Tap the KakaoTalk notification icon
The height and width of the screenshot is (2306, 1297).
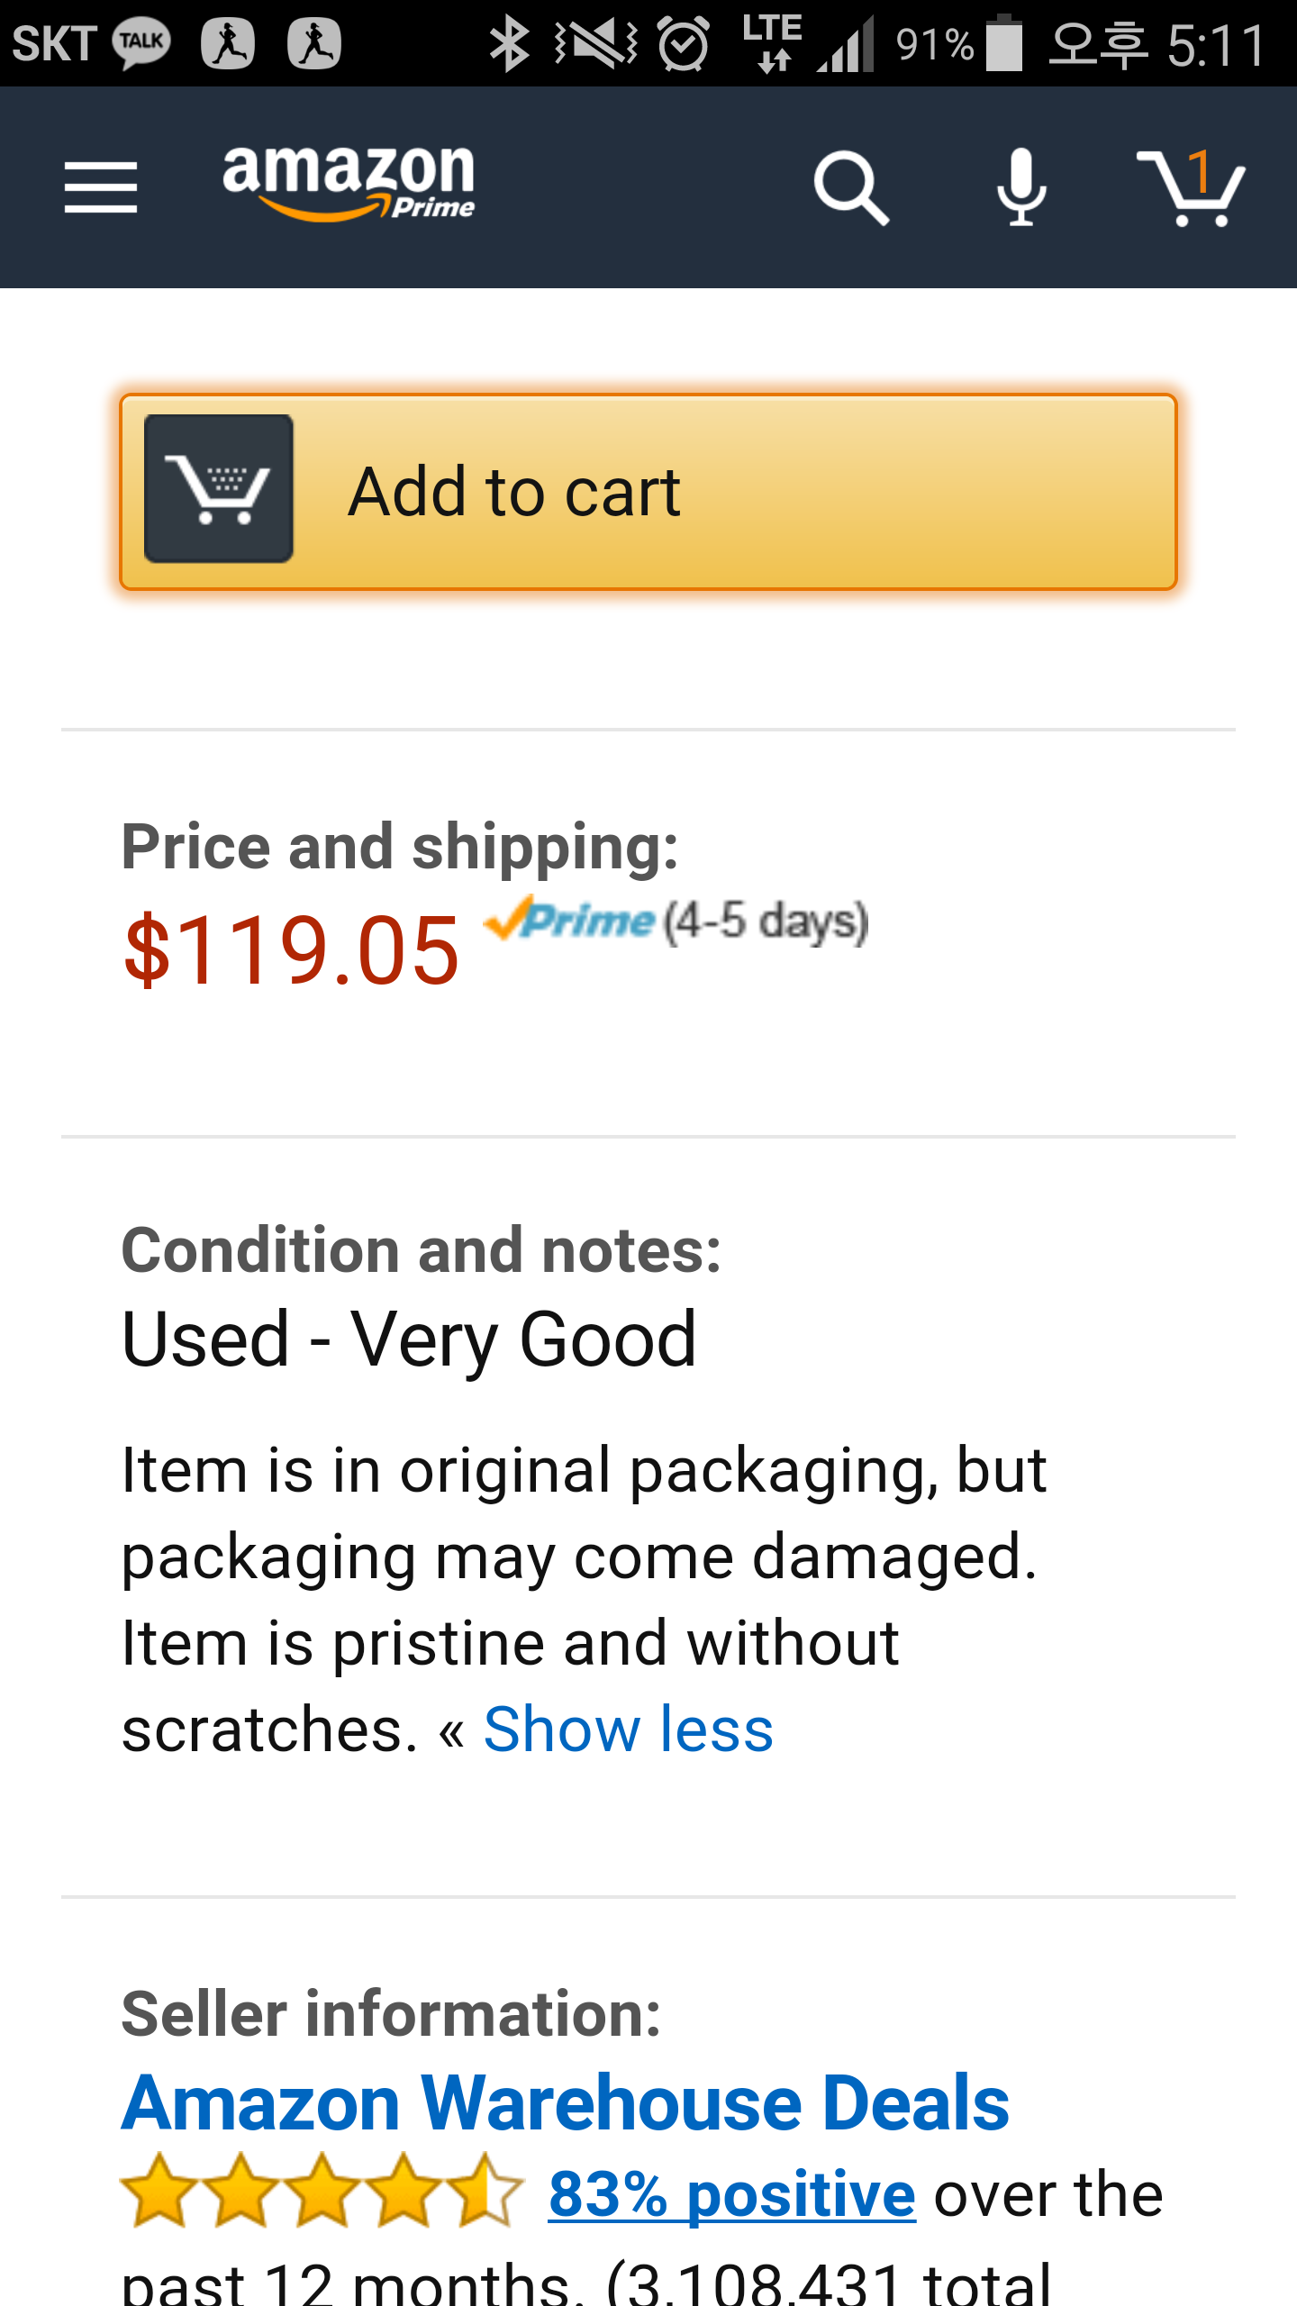[141, 43]
